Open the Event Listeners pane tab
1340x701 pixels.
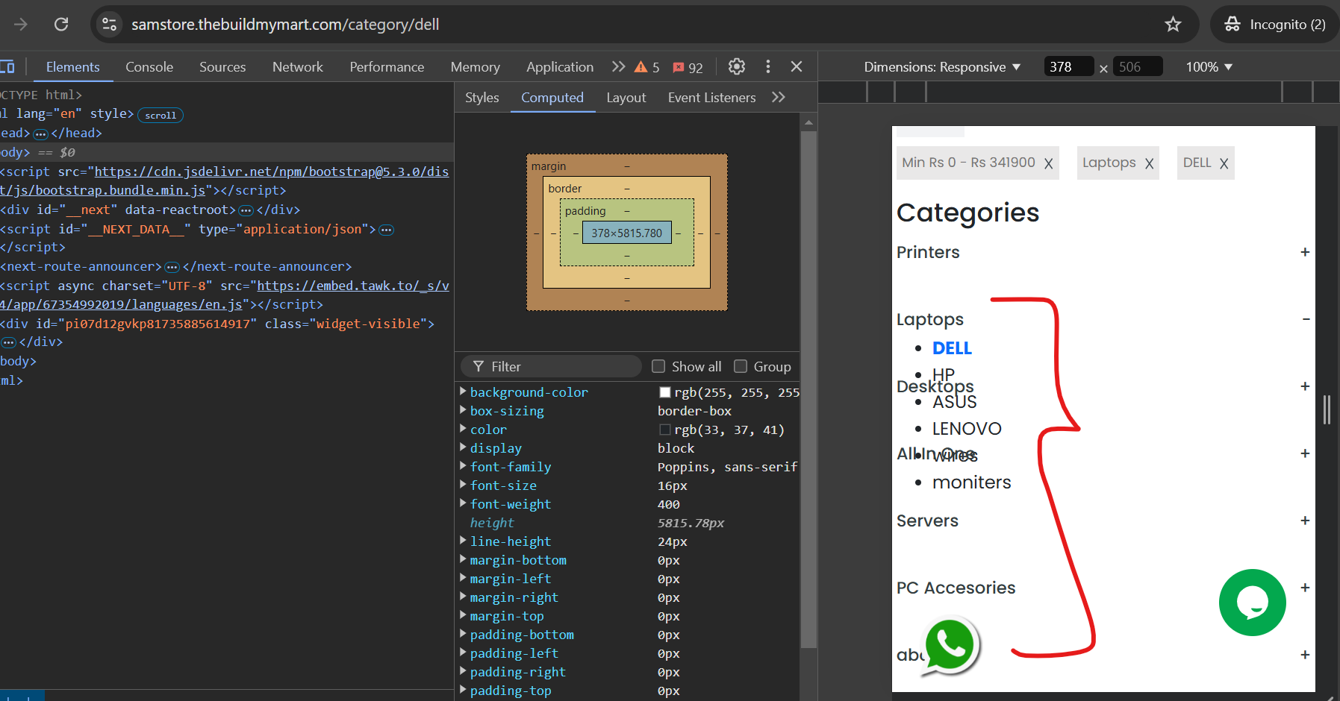712,98
